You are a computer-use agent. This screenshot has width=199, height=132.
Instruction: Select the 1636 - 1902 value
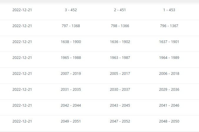(120, 42)
